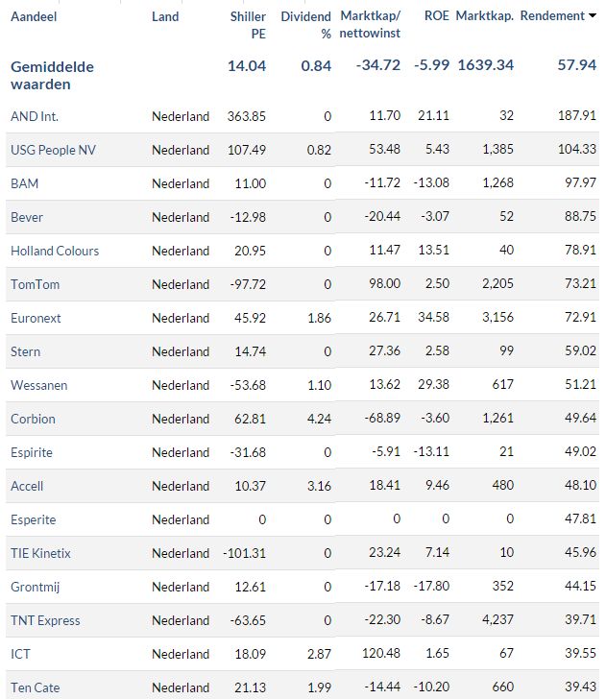Open the USG People NV link
This screenshot has height=699, width=606.
[53, 150]
